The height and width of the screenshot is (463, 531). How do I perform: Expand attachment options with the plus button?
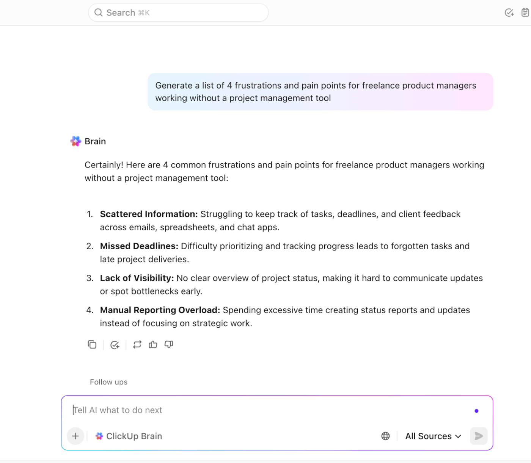click(x=75, y=436)
